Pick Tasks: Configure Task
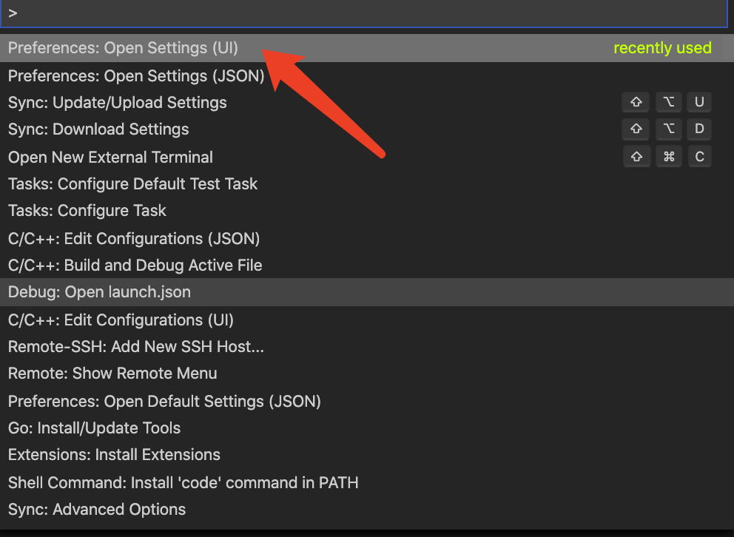The height and width of the screenshot is (537, 734). [x=367, y=211]
